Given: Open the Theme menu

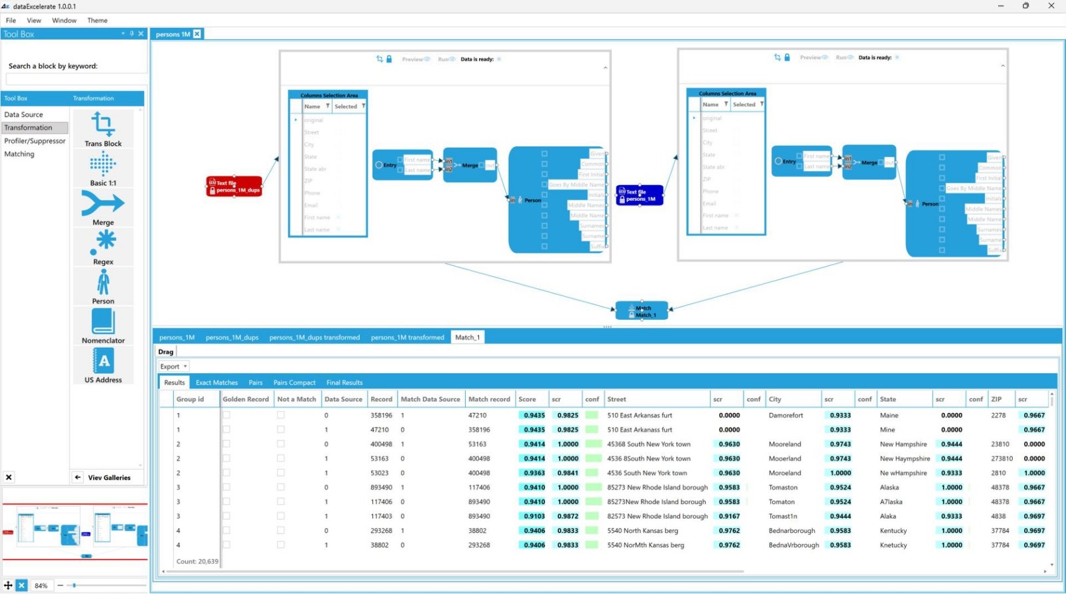Looking at the screenshot, I should 97,21.
